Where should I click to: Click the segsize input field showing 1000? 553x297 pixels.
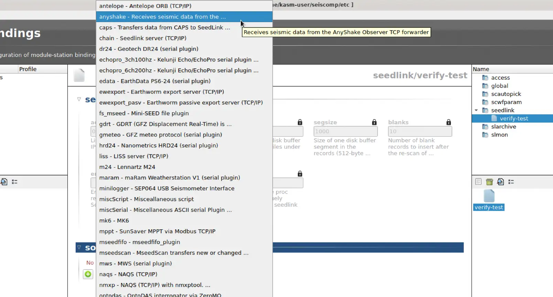pos(346,131)
